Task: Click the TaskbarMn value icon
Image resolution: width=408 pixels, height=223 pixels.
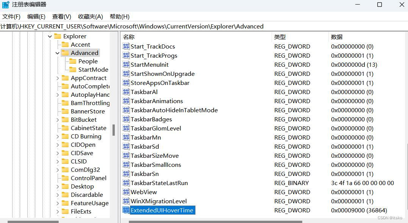Action: coord(126,137)
